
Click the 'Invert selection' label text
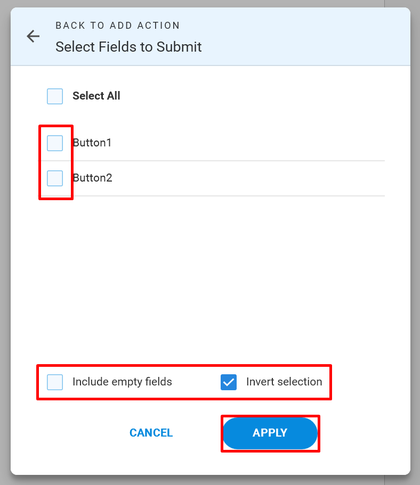284,382
